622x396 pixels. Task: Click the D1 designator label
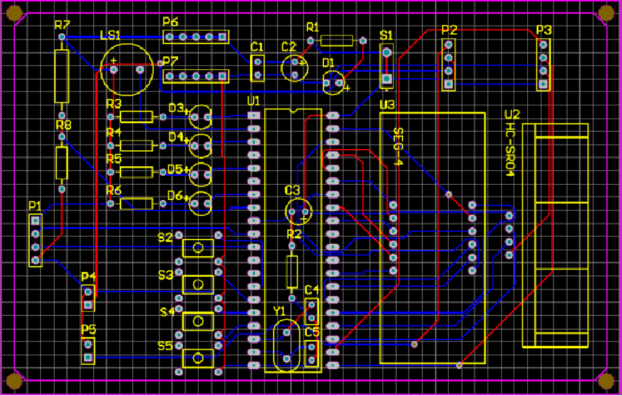tap(328, 62)
